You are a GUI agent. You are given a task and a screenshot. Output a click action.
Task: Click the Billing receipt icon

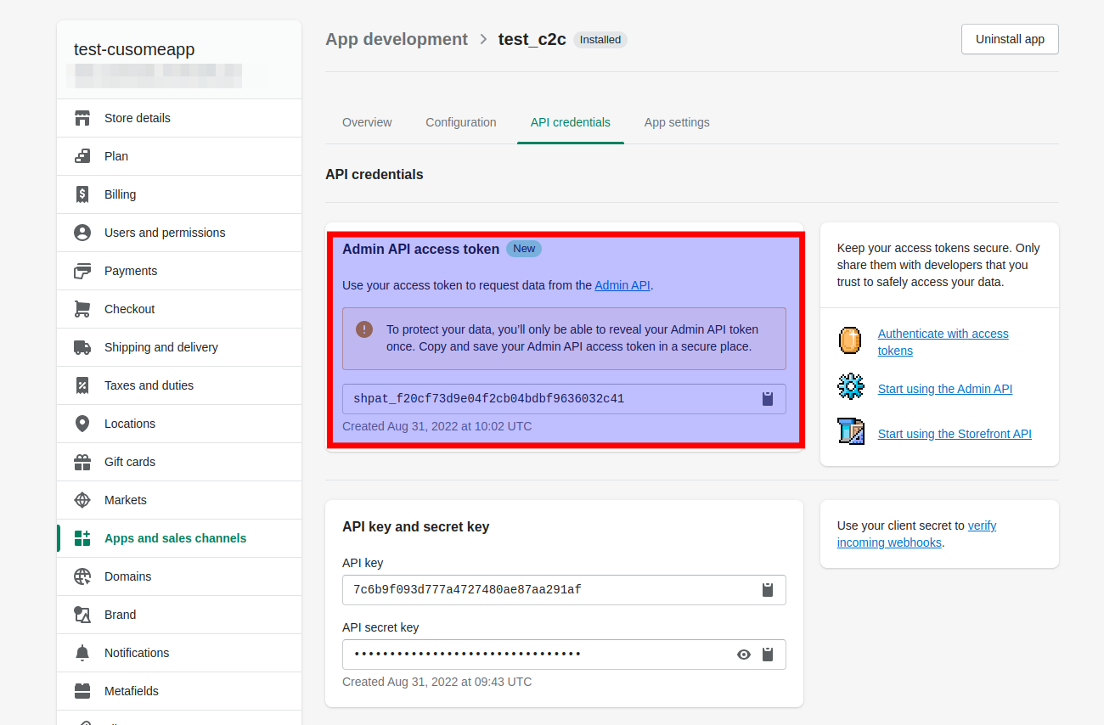point(82,194)
